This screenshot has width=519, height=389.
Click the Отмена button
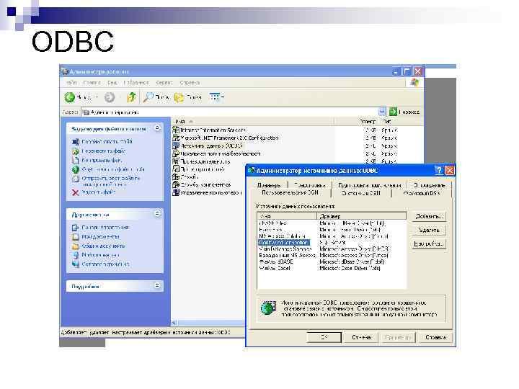point(361,337)
